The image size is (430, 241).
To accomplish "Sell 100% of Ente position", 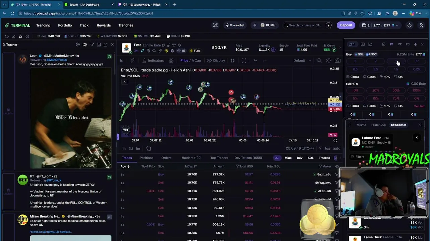I will [x=417, y=90].
